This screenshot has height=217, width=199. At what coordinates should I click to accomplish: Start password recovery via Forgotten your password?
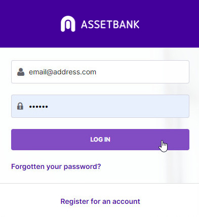[x=56, y=167]
